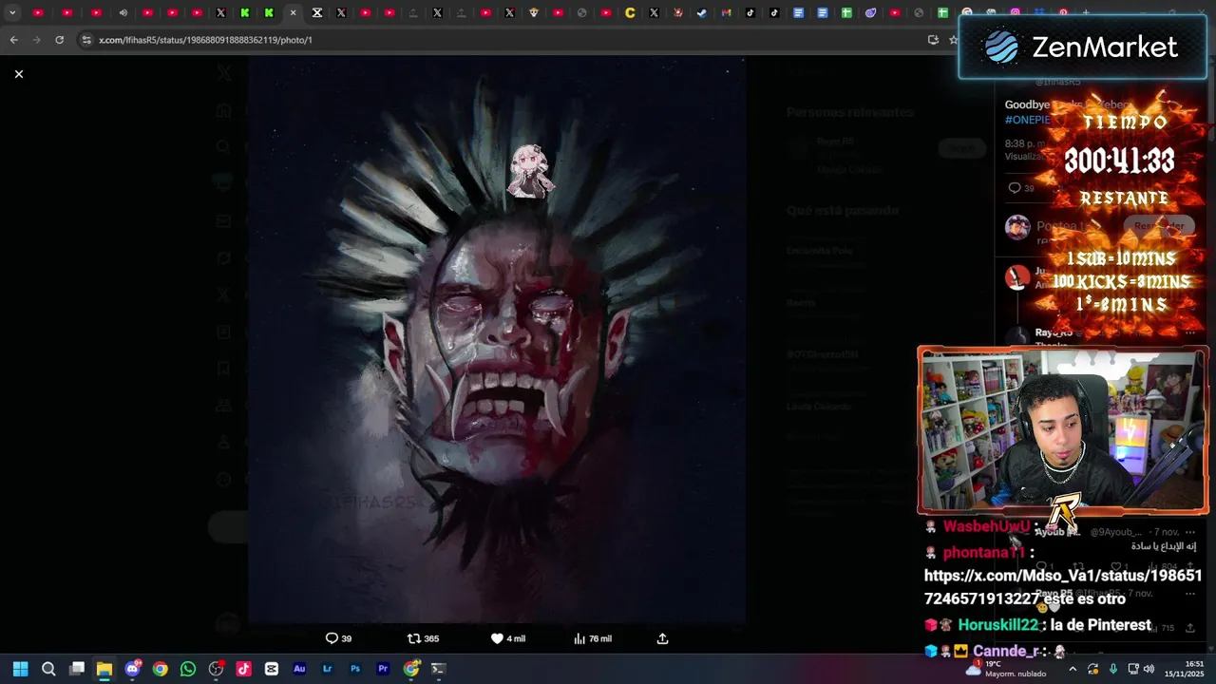Open Task View from the taskbar

[77, 669]
